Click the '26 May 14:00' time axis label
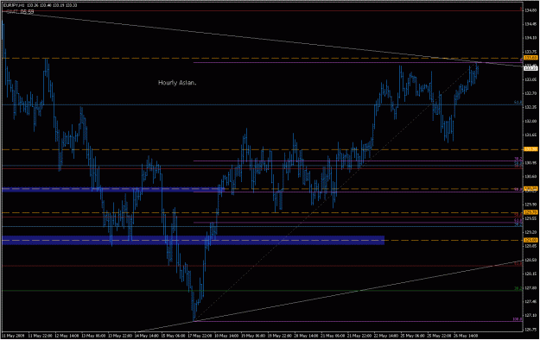 tap(466, 335)
